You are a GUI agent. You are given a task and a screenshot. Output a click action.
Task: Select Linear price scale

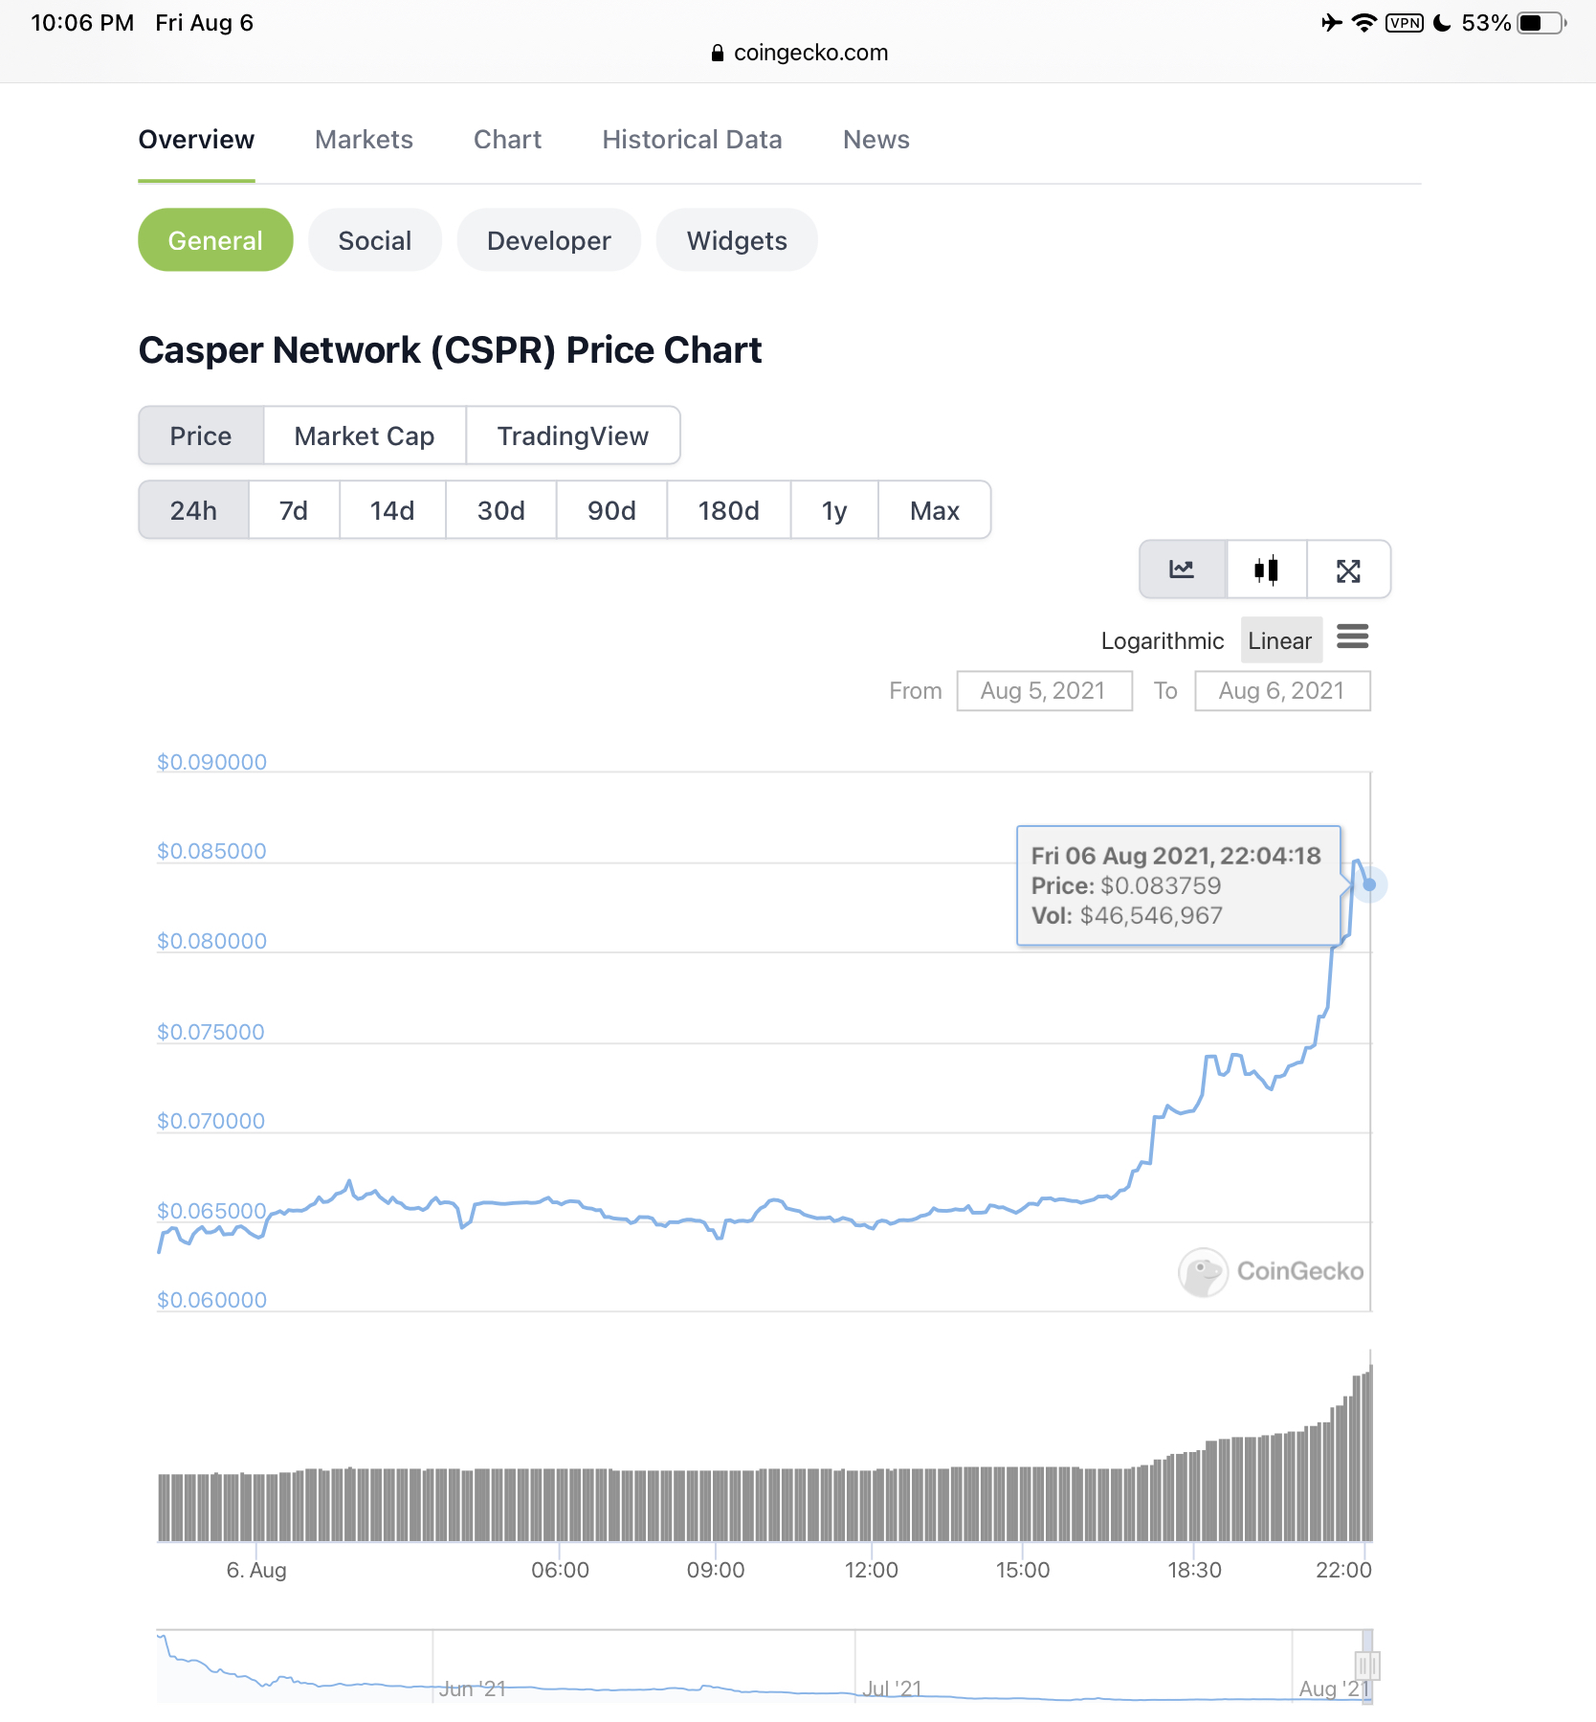pos(1280,640)
